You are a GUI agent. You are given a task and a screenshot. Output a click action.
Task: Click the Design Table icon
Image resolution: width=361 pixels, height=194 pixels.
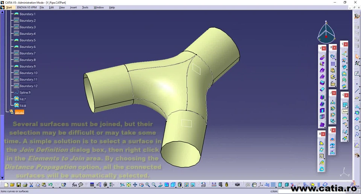coord(92,185)
